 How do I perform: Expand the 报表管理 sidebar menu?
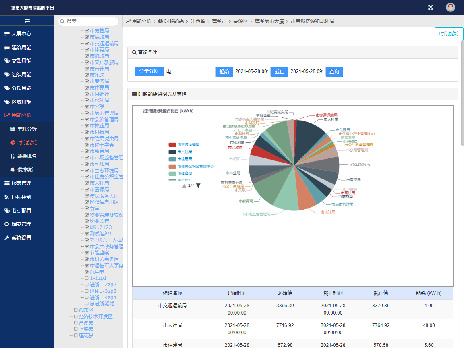pos(27,183)
